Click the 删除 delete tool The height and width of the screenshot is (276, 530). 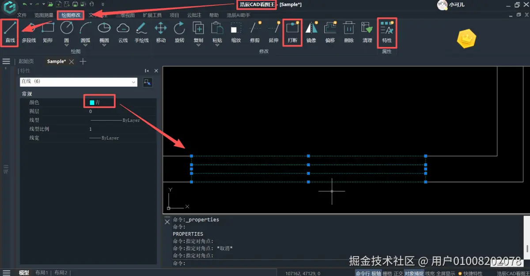[x=349, y=32]
